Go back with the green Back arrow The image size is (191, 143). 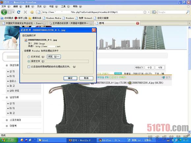[4, 12]
